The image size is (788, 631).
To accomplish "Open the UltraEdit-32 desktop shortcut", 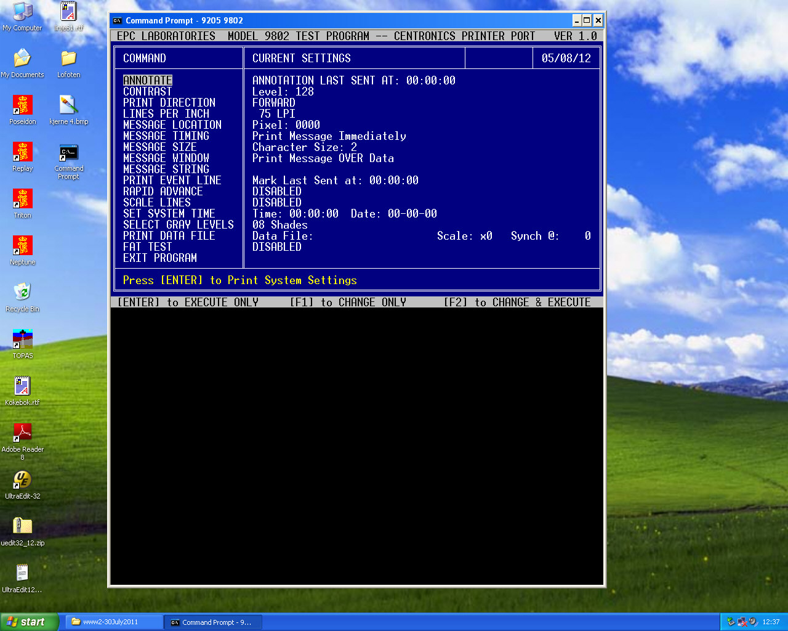I will coord(23,479).
